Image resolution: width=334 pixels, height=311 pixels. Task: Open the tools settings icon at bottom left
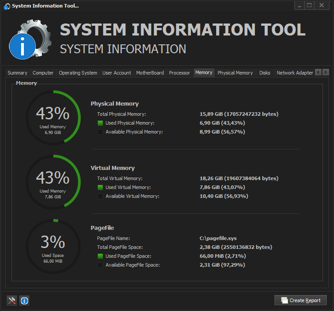[12, 300]
